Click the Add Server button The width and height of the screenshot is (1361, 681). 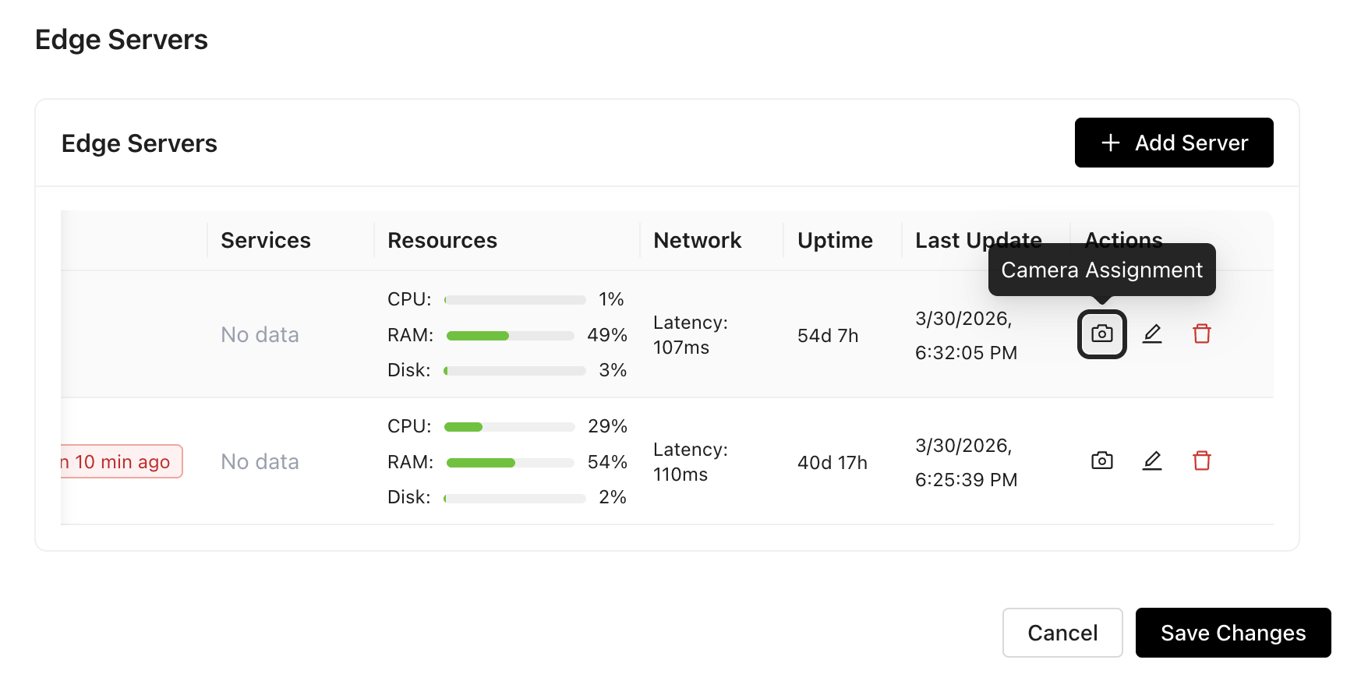pyautogui.click(x=1173, y=143)
